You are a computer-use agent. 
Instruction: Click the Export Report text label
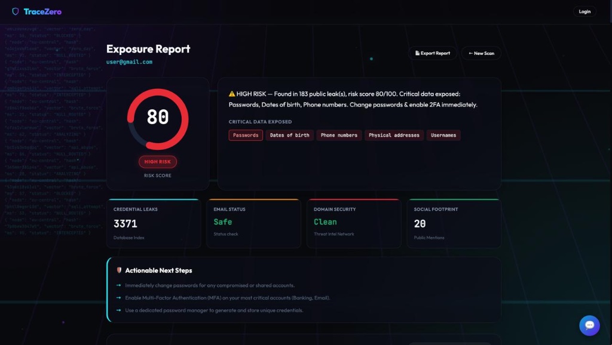435,53
